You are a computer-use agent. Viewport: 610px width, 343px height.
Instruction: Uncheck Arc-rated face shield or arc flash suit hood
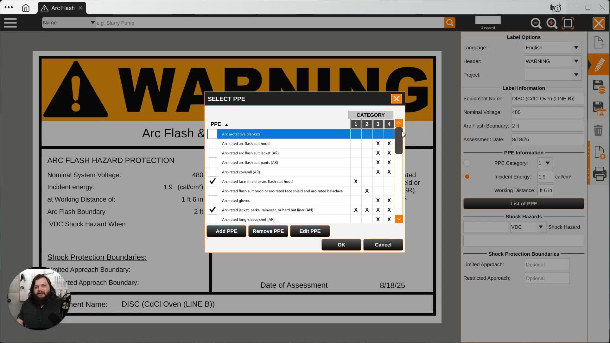click(213, 182)
